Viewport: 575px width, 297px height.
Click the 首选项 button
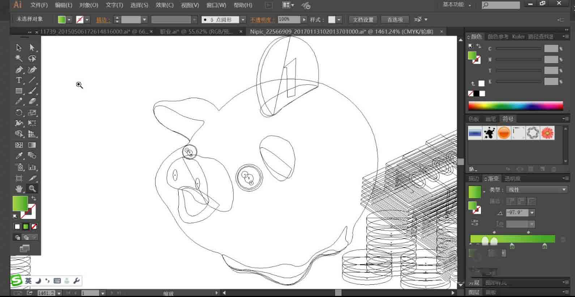[x=395, y=20]
